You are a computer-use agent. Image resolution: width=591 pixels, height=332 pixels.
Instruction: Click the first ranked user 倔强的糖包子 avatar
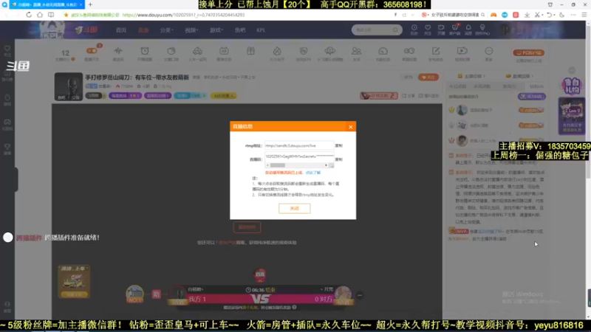(x=462, y=110)
